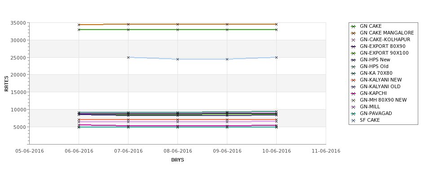The width and height of the screenshot is (438, 192).
Task: Click the GN-EXPORT 80X90 legend marker
Action: click(353, 47)
